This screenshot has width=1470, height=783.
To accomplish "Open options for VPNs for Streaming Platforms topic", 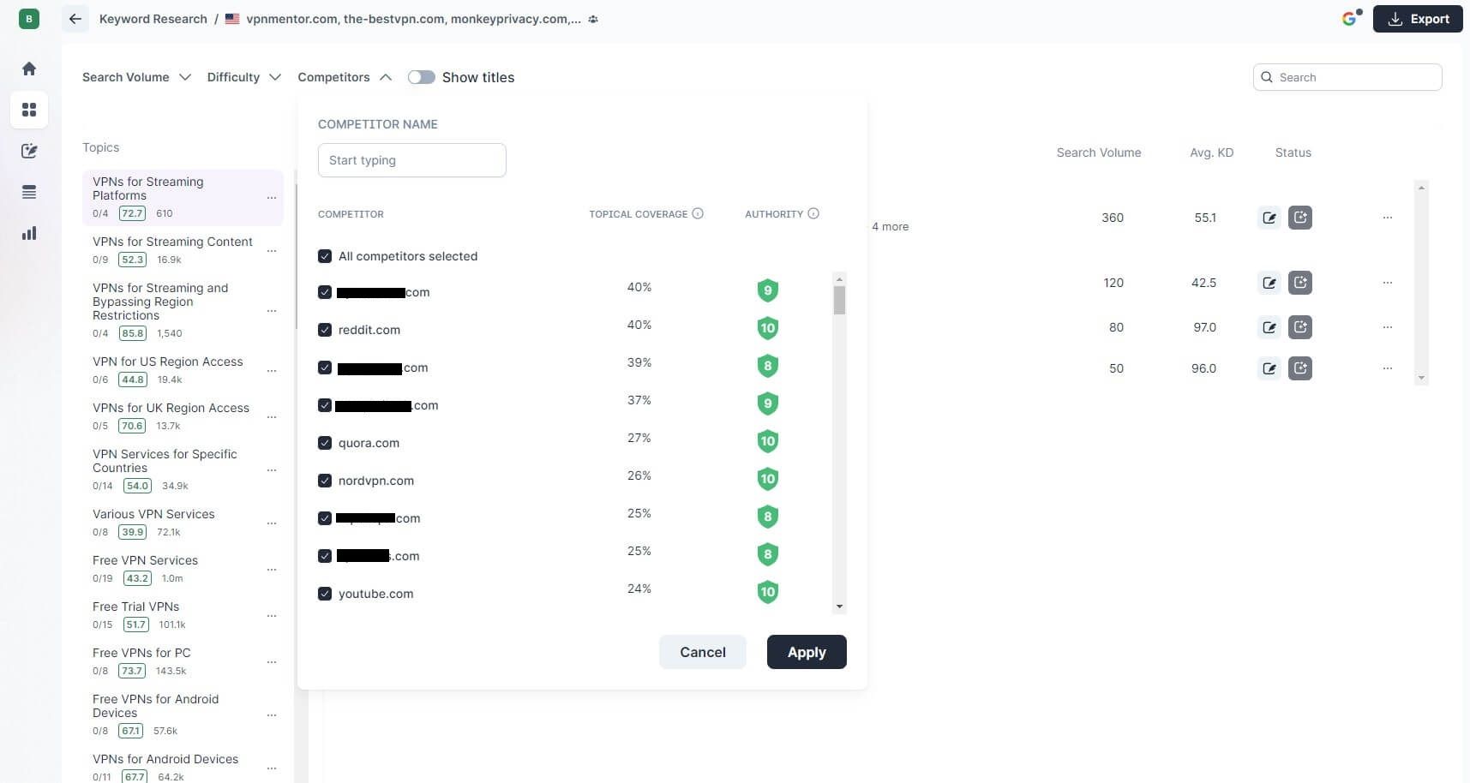I will click(272, 198).
